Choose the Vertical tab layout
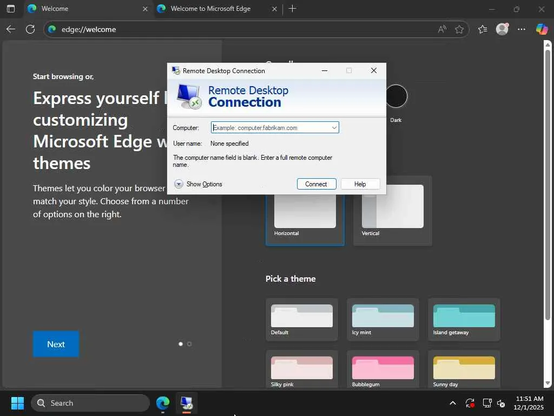Viewport: 554px width, 416px height. (393, 211)
